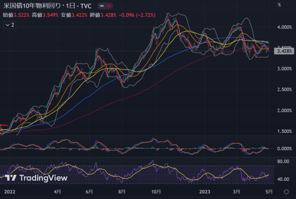296x199 pixels.
Task: Open the % price scale mode menu
Action: point(279,5)
